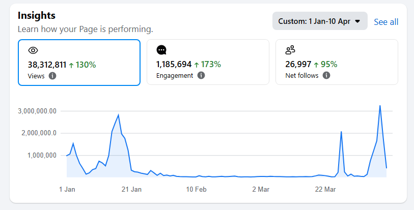
Task: Click the green up arrow next to 95%
Action: [x=316, y=65]
